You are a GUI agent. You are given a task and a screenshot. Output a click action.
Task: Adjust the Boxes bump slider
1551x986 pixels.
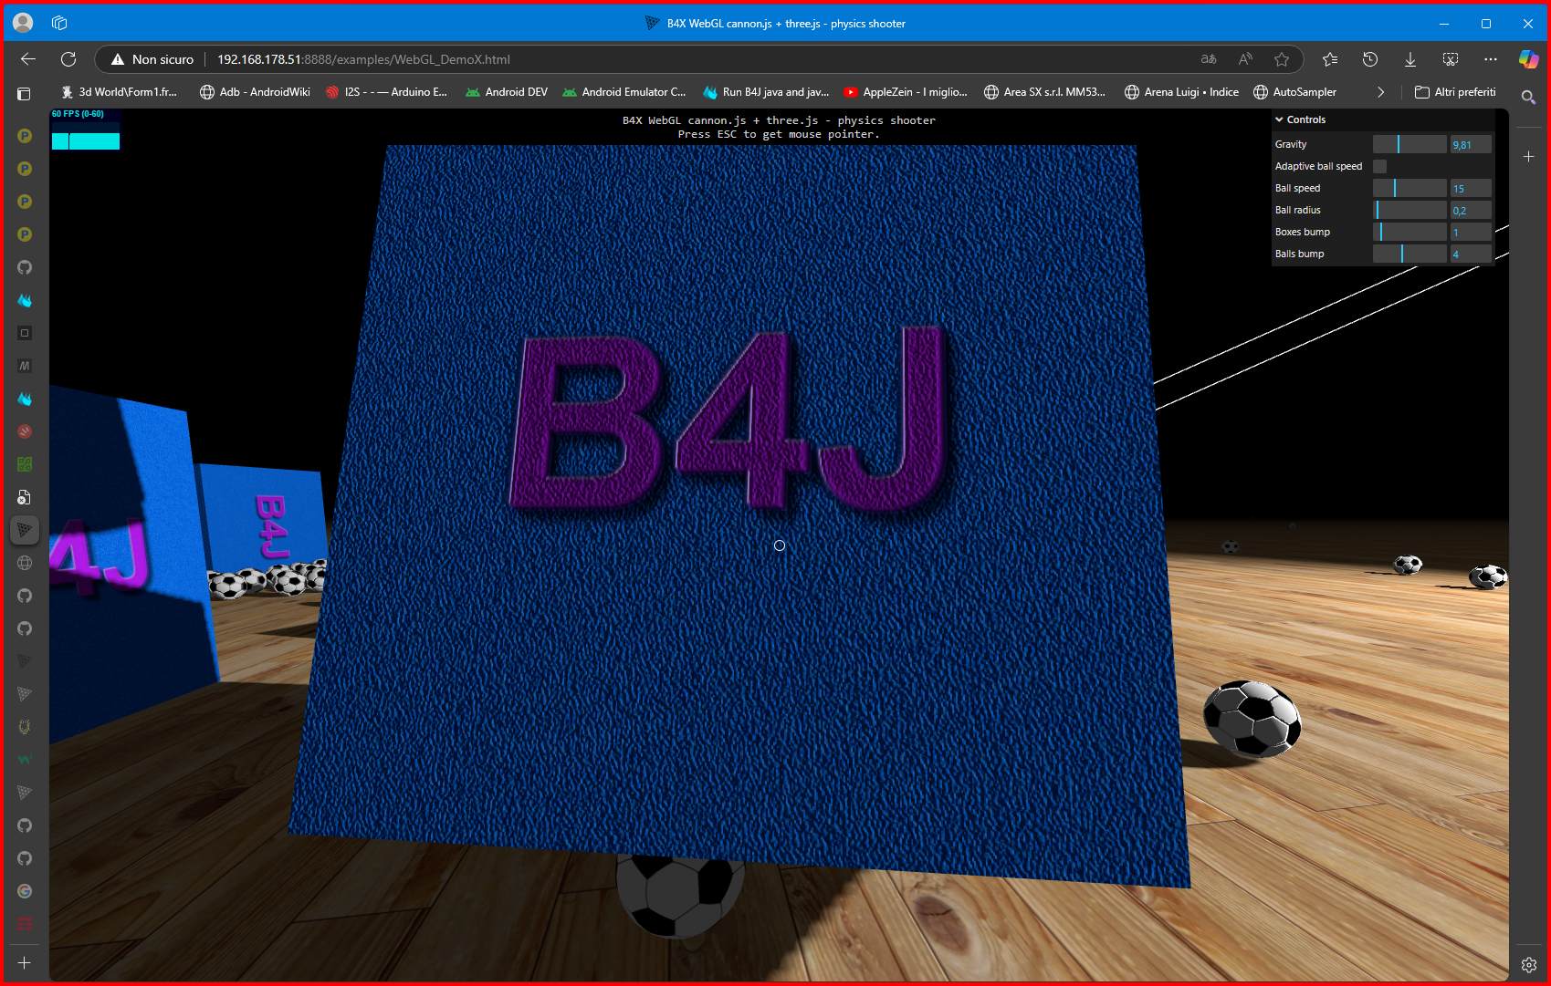point(1410,232)
